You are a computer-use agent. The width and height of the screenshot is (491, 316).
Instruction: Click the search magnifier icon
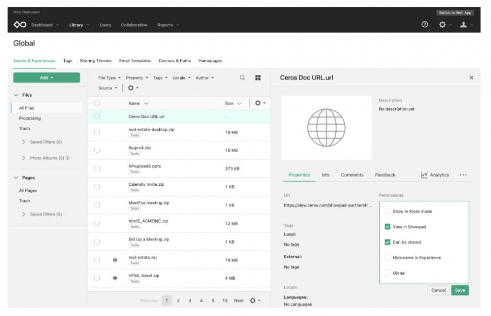(242, 78)
